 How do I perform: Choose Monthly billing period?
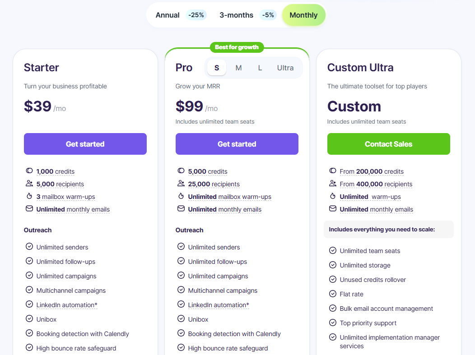[x=303, y=15]
